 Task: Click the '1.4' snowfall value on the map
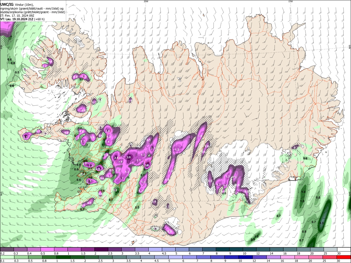(108, 142)
